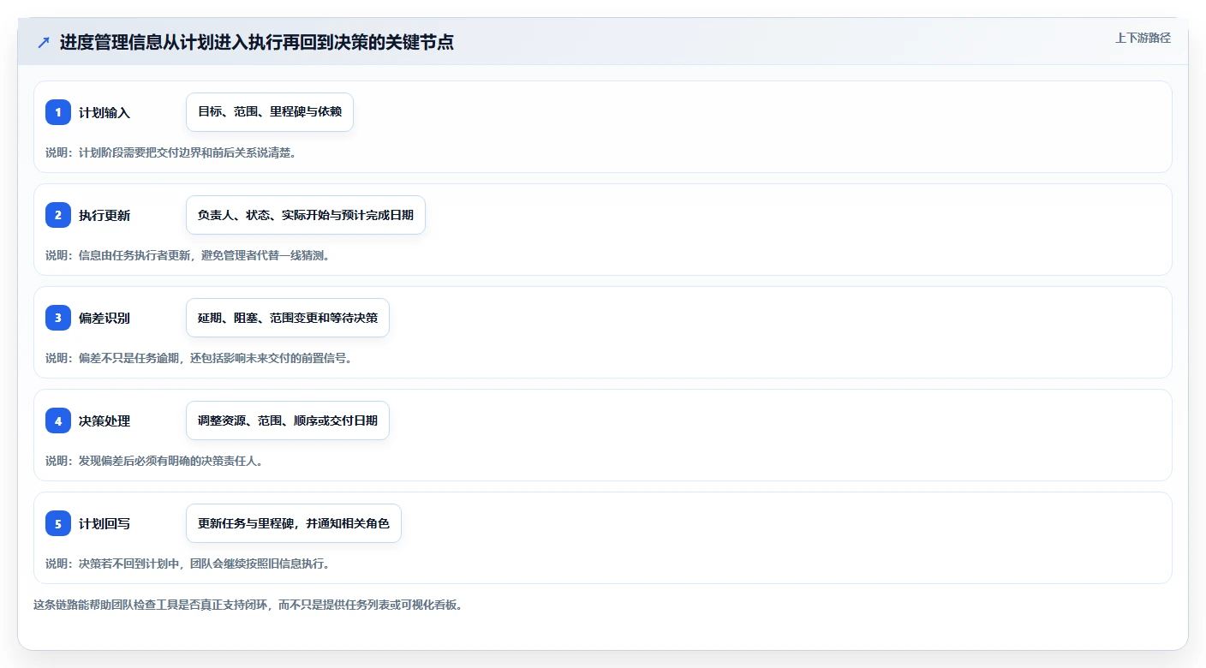This screenshot has height=668, width=1206.
Task: Click the footer sentence 这条链路能帮助团队检查工具
Action: point(248,605)
